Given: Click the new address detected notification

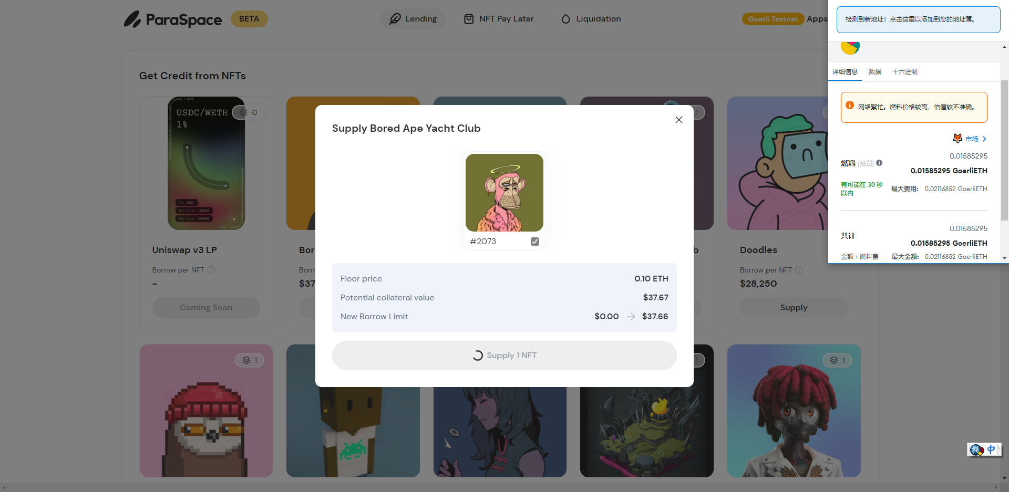Looking at the screenshot, I should click(x=919, y=19).
